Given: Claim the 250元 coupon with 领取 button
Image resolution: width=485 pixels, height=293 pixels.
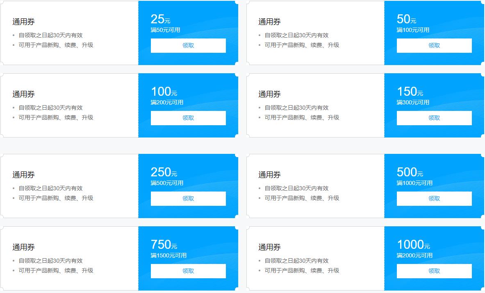Looking at the screenshot, I should coord(188,198).
